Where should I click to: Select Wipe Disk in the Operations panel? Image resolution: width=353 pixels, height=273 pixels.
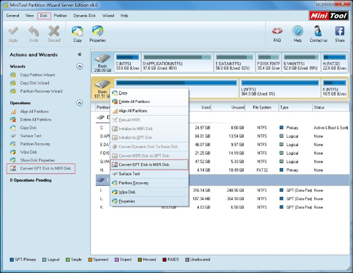[29, 152]
